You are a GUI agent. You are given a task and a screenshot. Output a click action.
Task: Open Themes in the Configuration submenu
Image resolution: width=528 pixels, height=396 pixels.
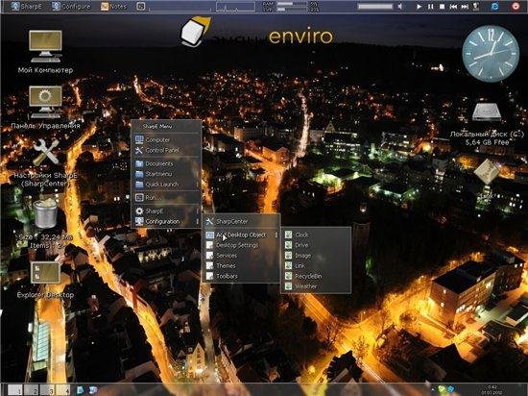(241, 266)
